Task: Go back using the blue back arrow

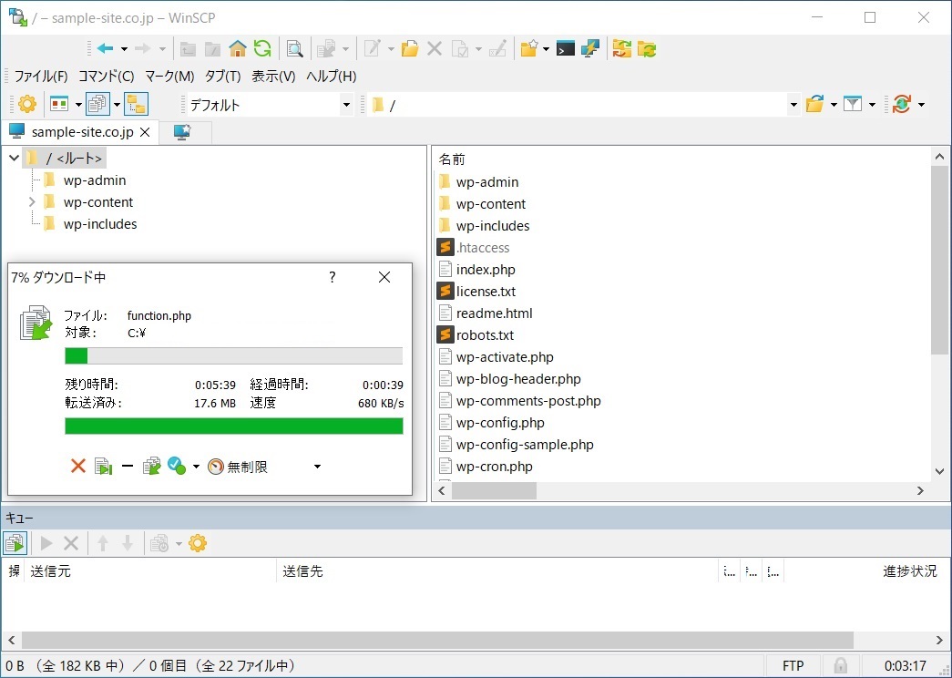Action: (105, 48)
